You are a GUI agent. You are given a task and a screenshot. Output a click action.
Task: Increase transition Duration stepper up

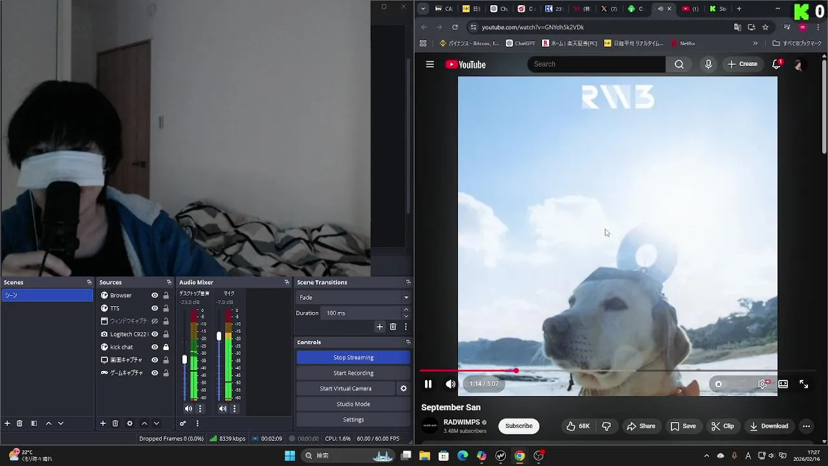pyautogui.click(x=406, y=310)
